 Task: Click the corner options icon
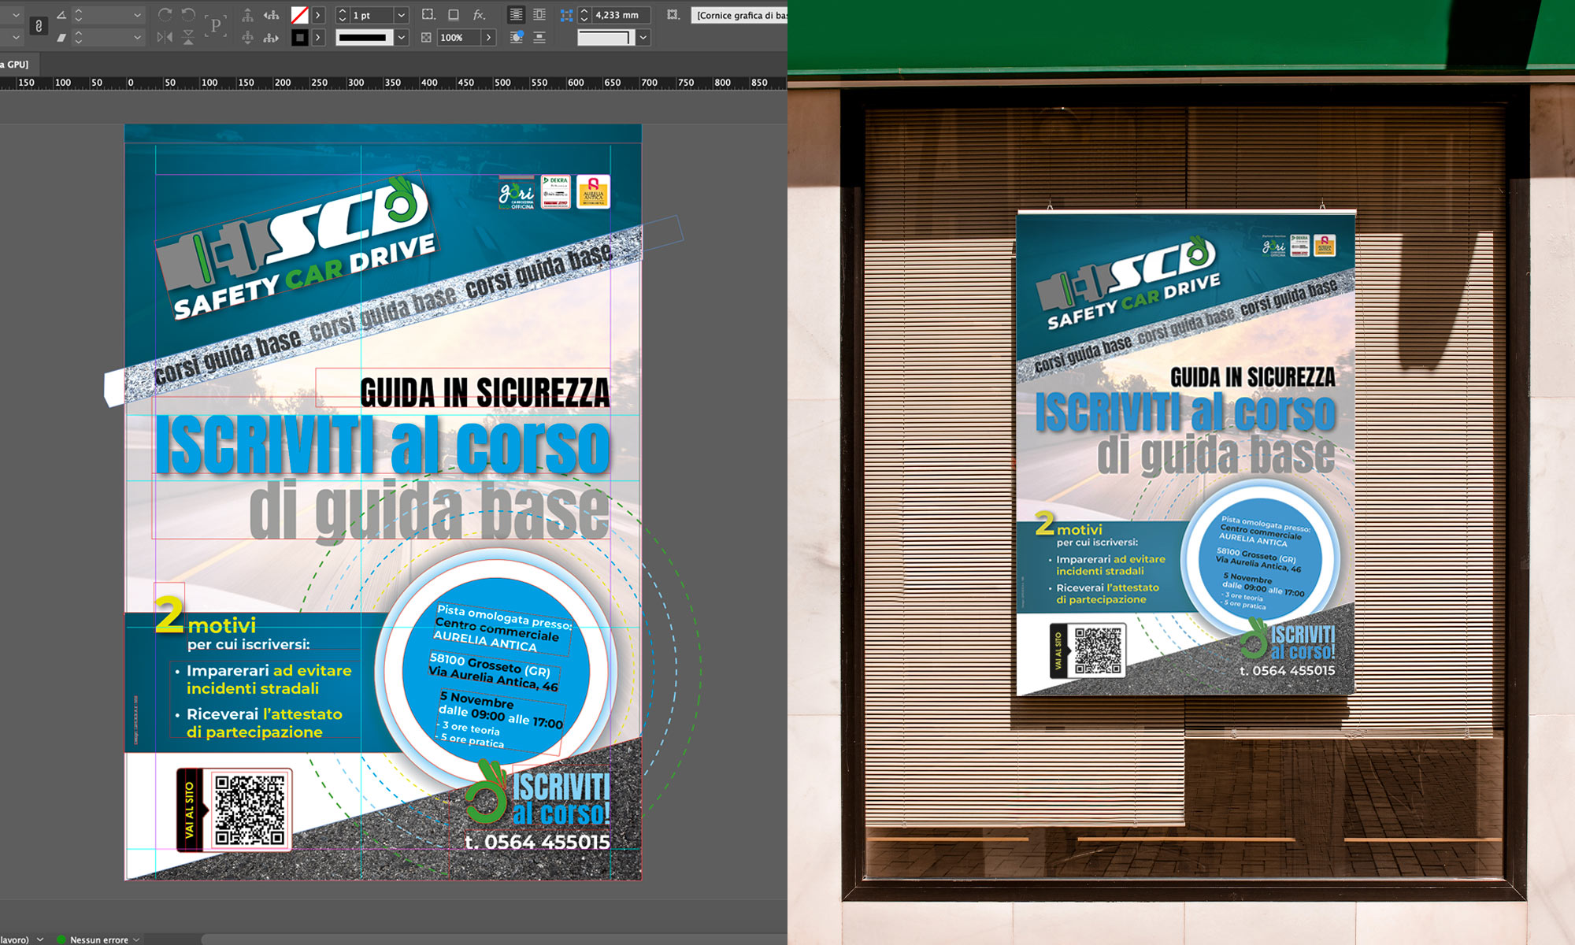click(428, 15)
